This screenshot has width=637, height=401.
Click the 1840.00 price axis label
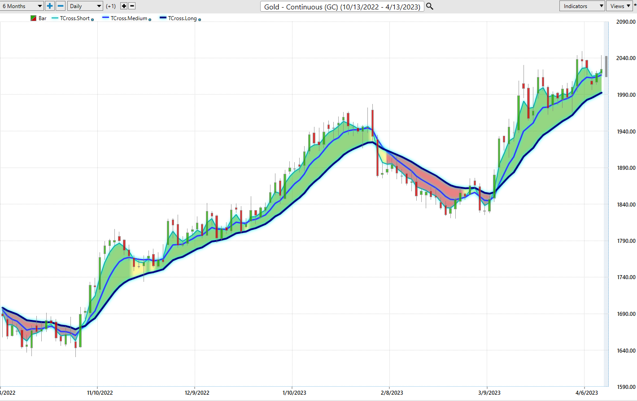click(626, 205)
